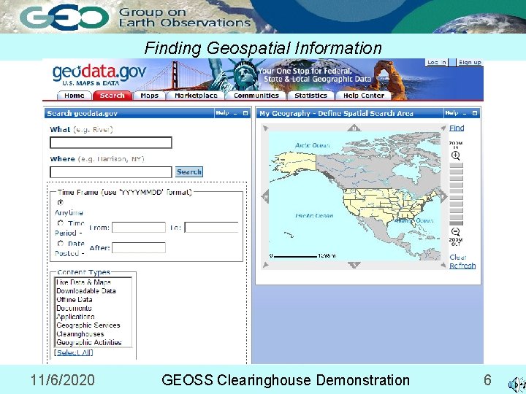Click the zoom out magnifier icon
The width and height of the screenshot is (526, 394).
coord(455,231)
